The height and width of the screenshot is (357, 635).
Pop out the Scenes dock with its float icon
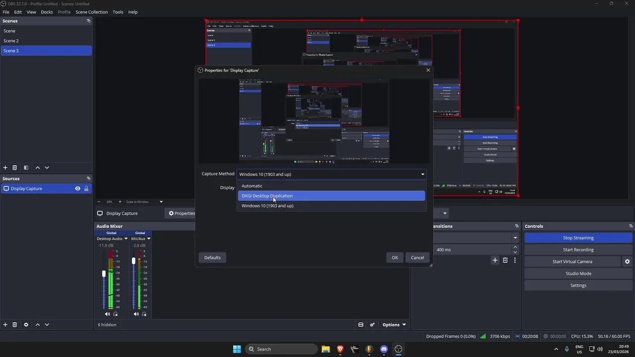88,21
